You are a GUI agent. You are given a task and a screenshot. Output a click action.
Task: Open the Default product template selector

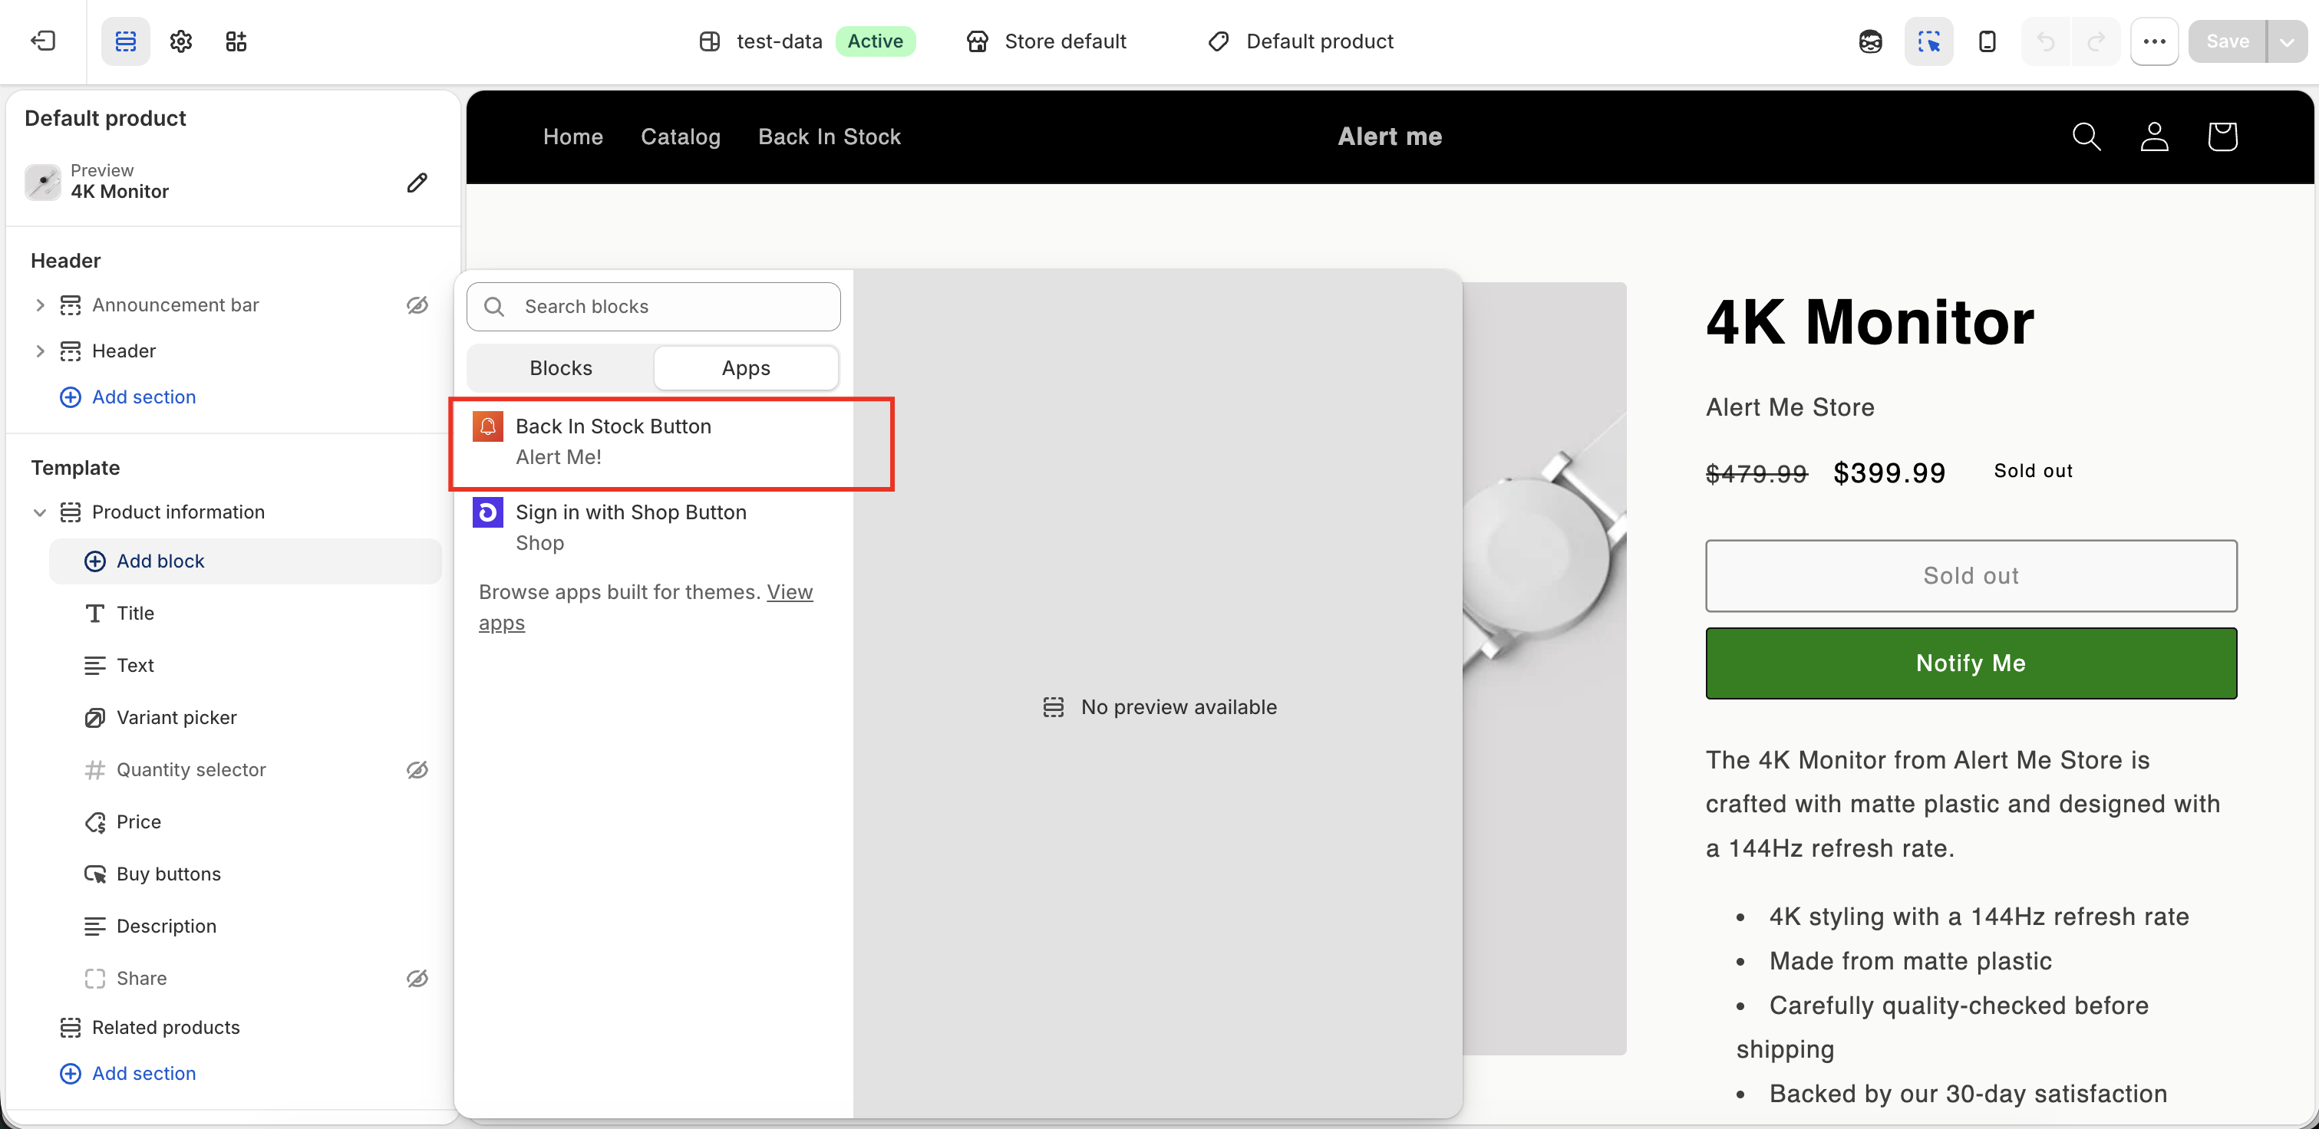tap(1301, 41)
